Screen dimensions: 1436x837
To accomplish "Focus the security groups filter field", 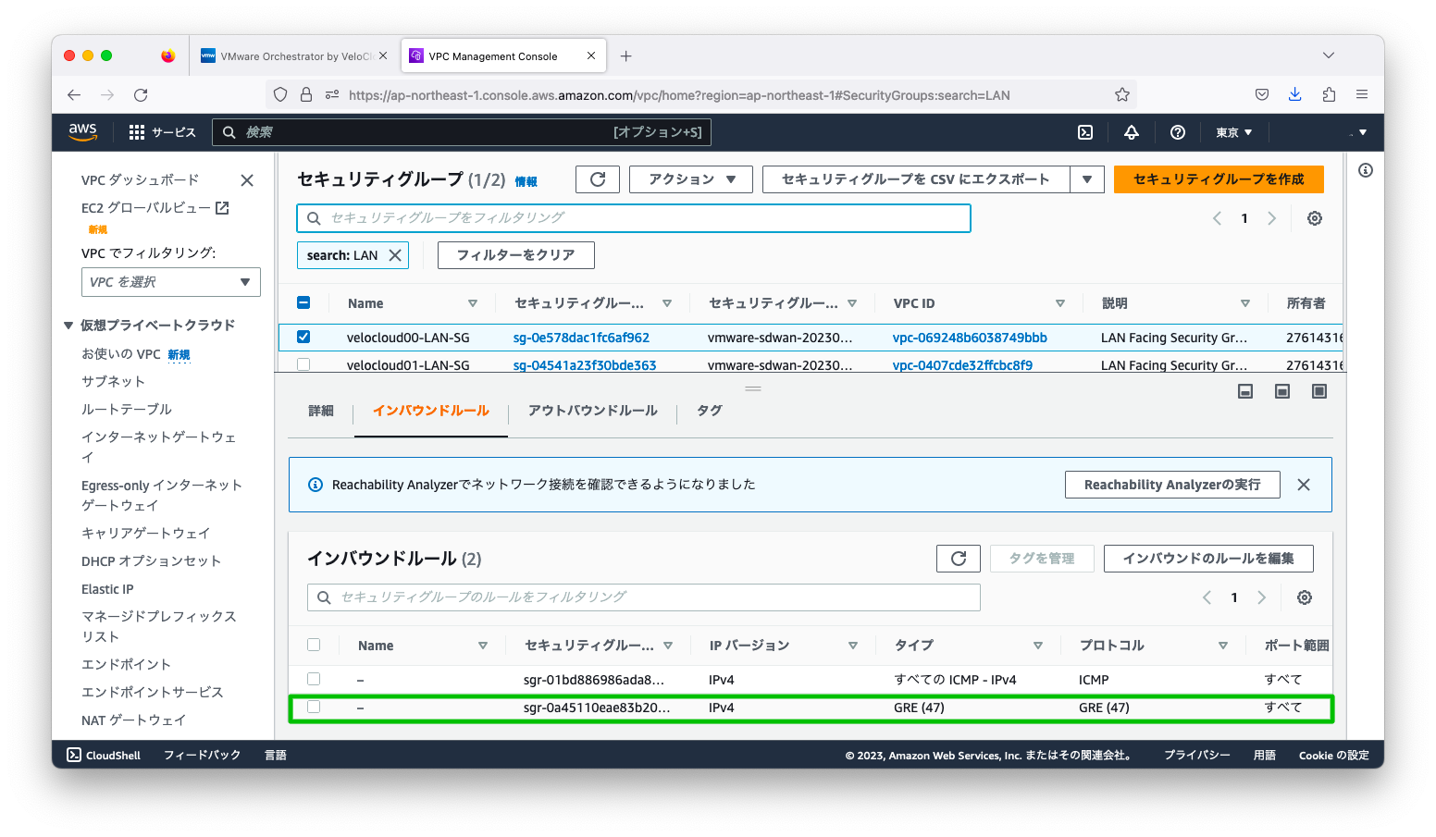I will pos(634,218).
